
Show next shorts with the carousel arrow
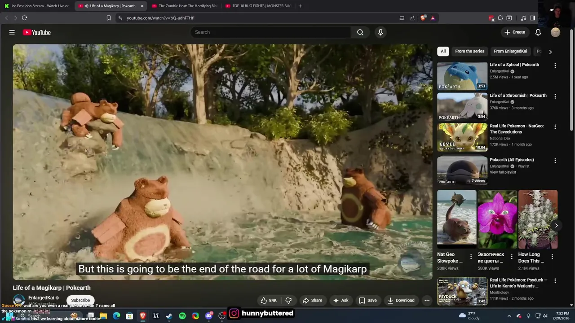[556, 226]
